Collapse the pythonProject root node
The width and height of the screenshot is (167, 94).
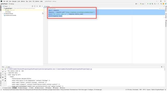pos(3,8)
